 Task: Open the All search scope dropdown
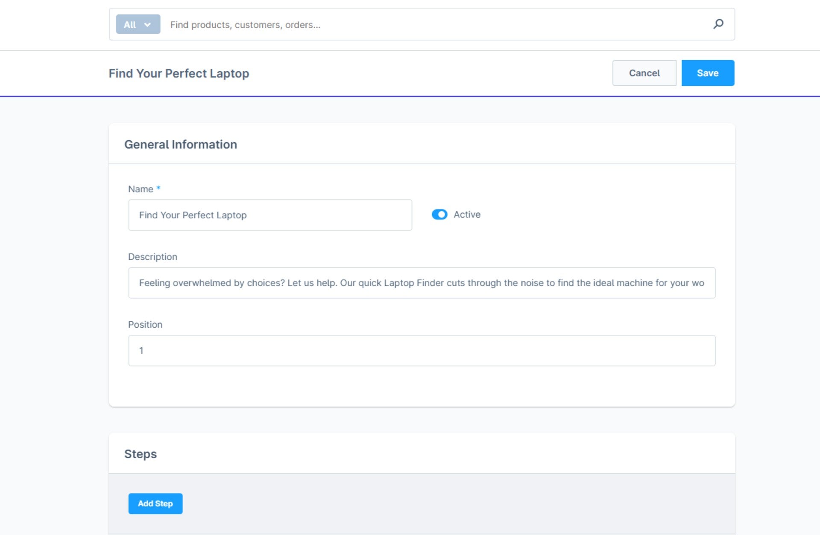pyautogui.click(x=138, y=24)
